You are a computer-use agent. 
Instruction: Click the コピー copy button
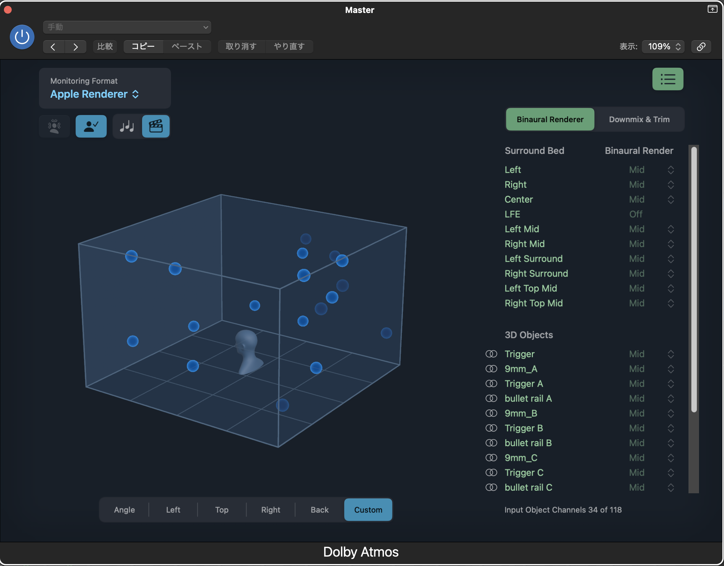143,47
